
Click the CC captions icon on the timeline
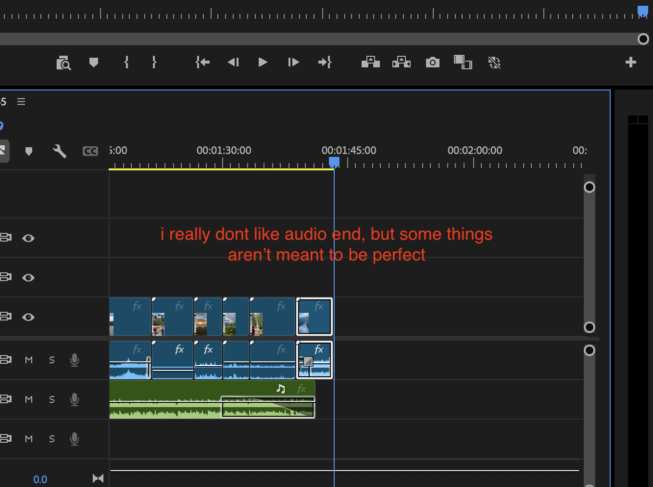click(90, 151)
